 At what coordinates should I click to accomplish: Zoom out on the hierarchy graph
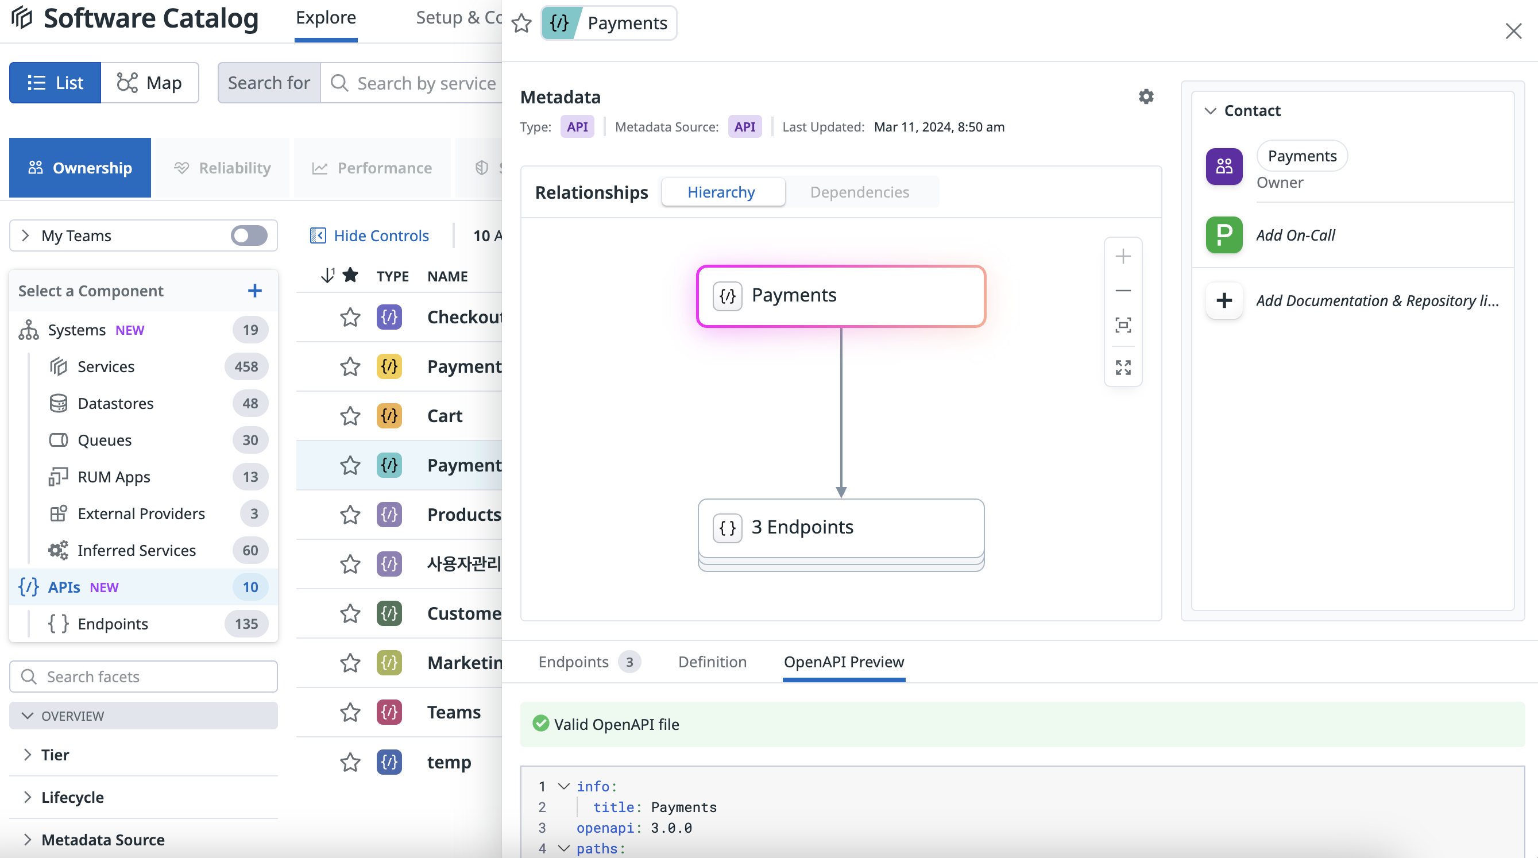(1123, 291)
